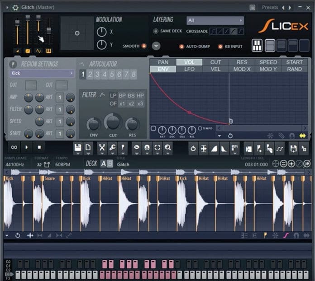This screenshot has height=281, width=315.
Task: Open the envelope options down arrow
Action: click(220, 136)
